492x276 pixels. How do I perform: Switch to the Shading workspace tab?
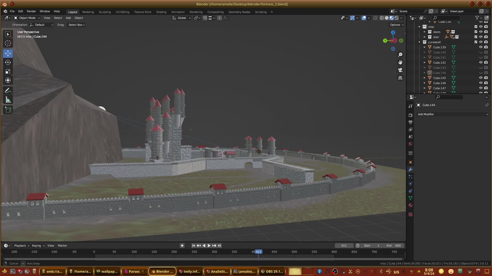(x=161, y=12)
